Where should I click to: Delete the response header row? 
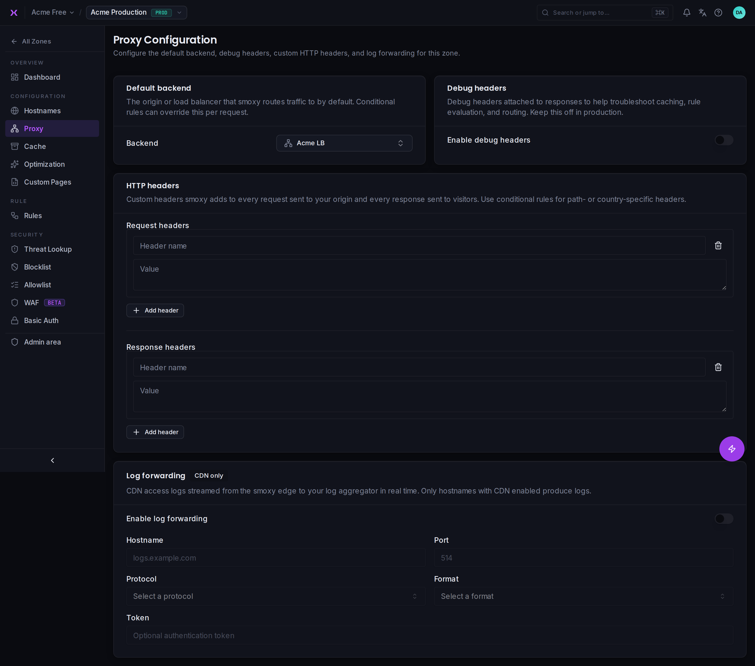718,367
